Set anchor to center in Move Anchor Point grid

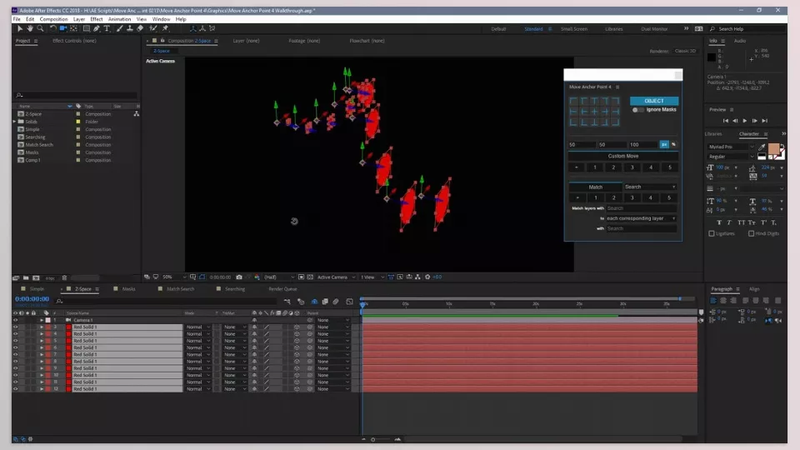594,111
